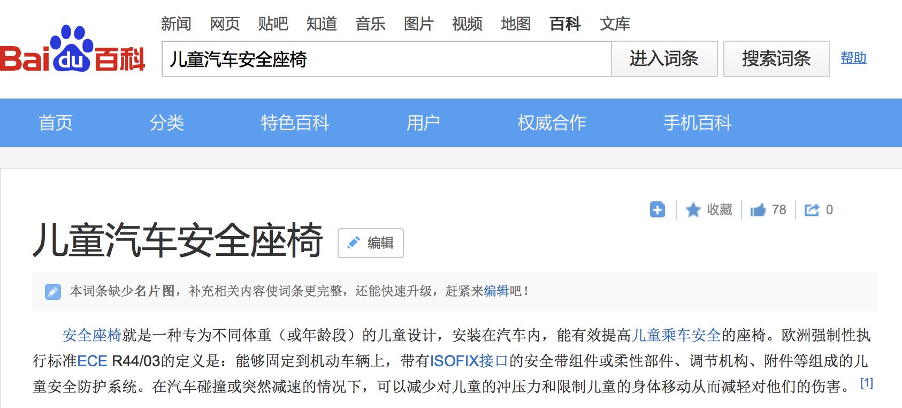Open 分类 in the navigation bar
Screen dimensions: 902x408
click(x=167, y=123)
